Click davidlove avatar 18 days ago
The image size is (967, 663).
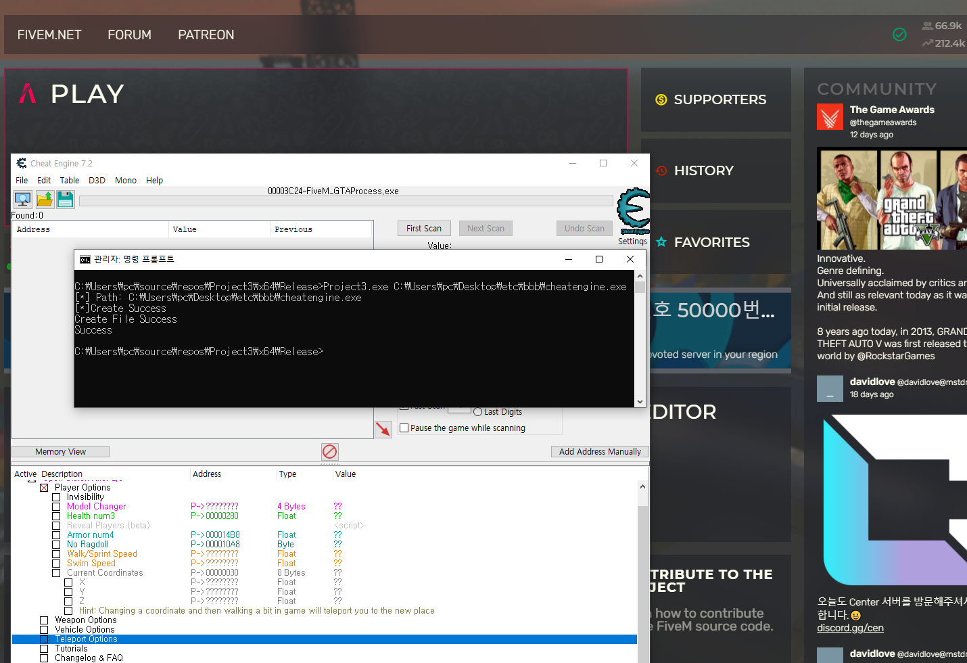[x=830, y=388]
